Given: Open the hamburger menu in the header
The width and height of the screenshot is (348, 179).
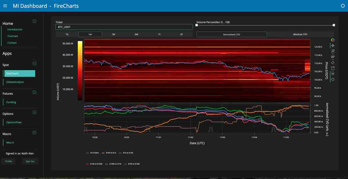Looking at the screenshot, I should click(5, 6).
